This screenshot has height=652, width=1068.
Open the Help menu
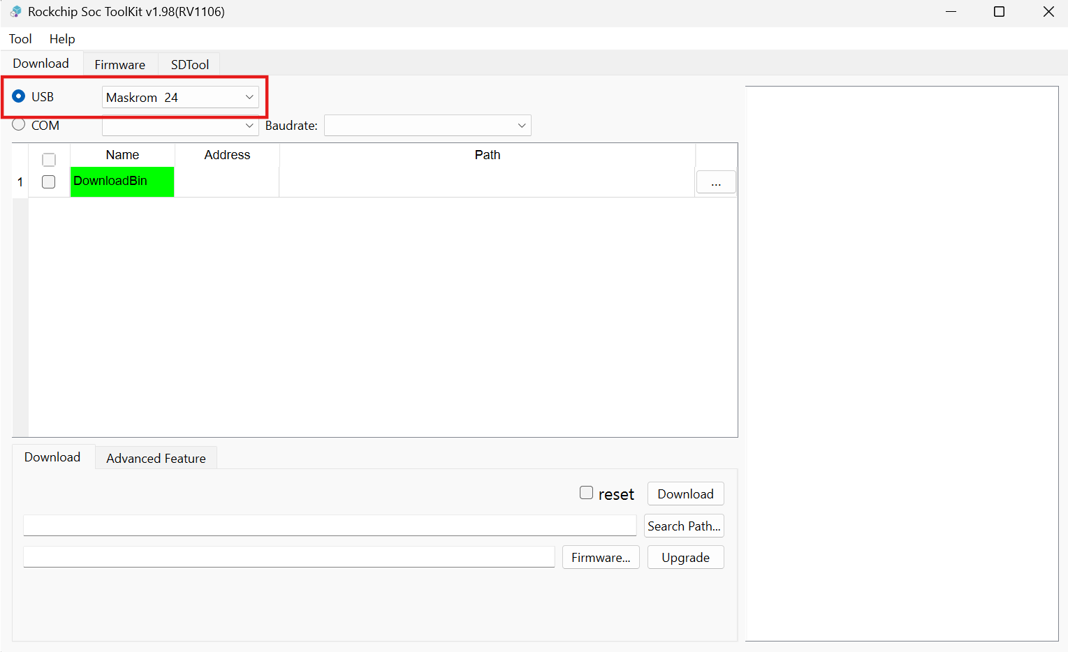click(62, 39)
